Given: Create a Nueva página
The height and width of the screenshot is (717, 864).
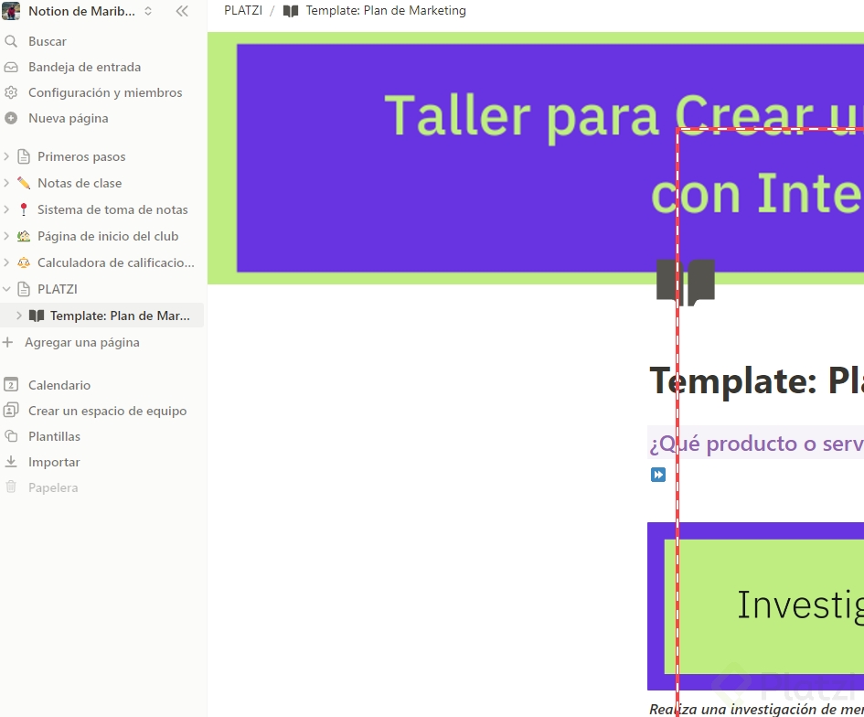Looking at the screenshot, I should pyautogui.click(x=69, y=118).
